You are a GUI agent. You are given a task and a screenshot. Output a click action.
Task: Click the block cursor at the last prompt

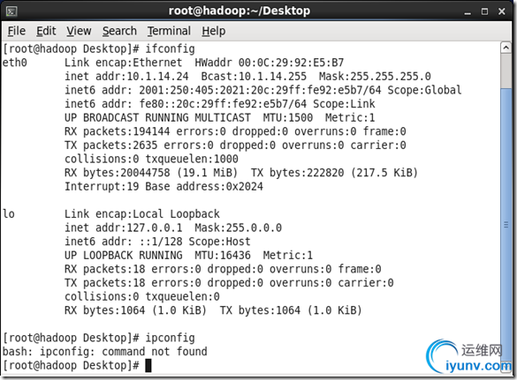coord(148,366)
